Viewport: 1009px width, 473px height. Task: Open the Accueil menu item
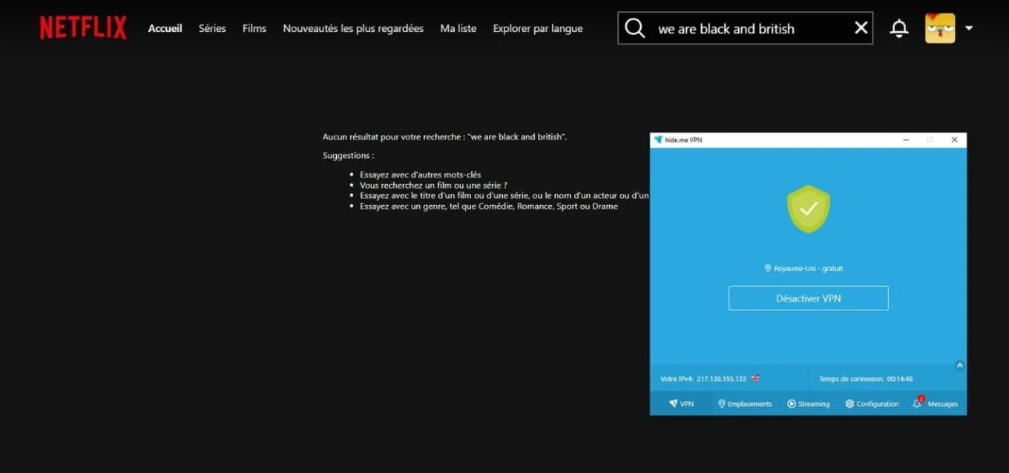165,28
